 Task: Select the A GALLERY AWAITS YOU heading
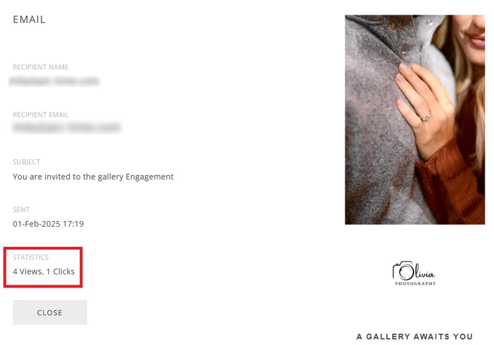click(x=414, y=336)
